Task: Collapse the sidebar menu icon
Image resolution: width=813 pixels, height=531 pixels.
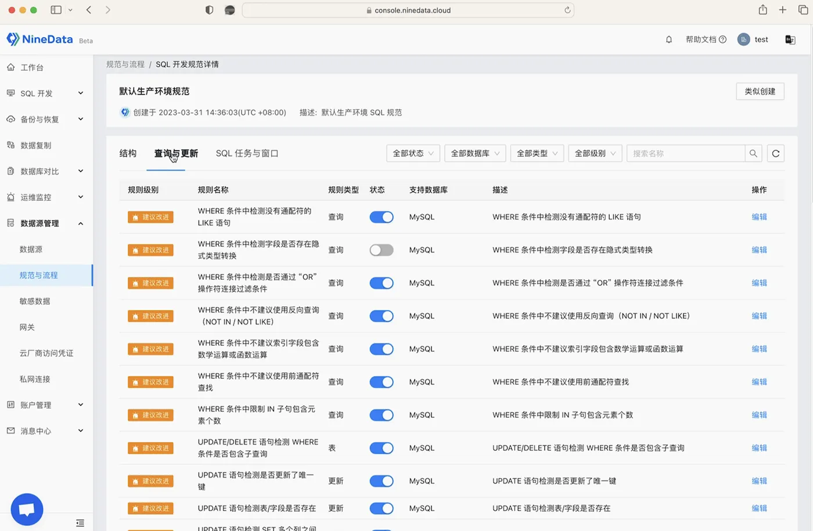Action: pyautogui.click(x=80, y=523)
